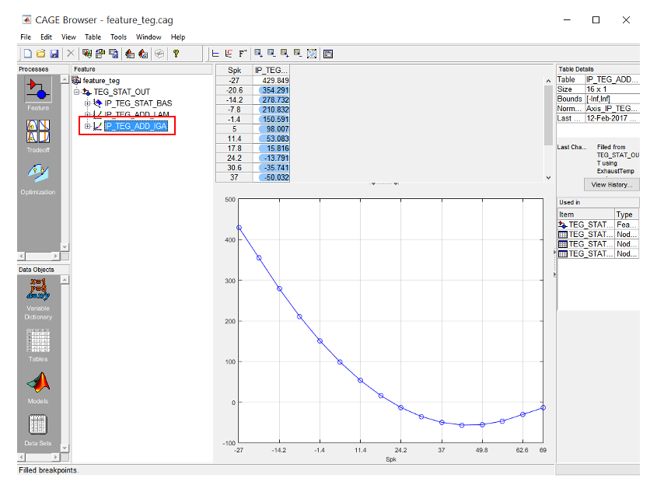Click the View History button
Image resolution: width=650 pixels, height=485 pixels.
[x=612, y=185]
